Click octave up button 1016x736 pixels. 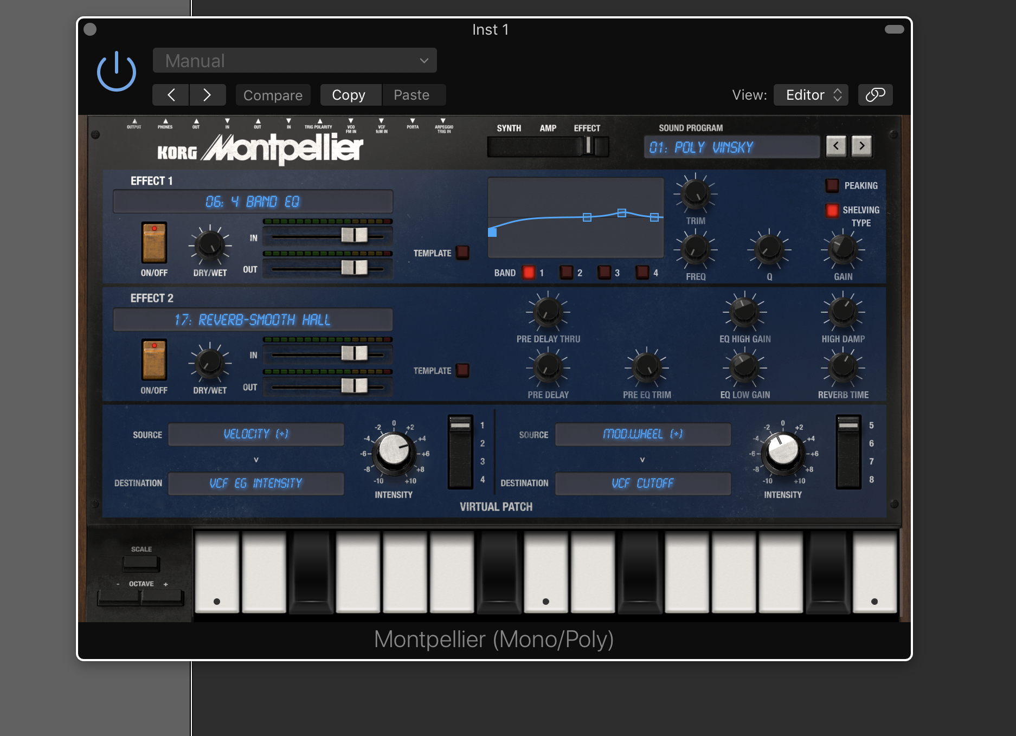click(163, 597)
